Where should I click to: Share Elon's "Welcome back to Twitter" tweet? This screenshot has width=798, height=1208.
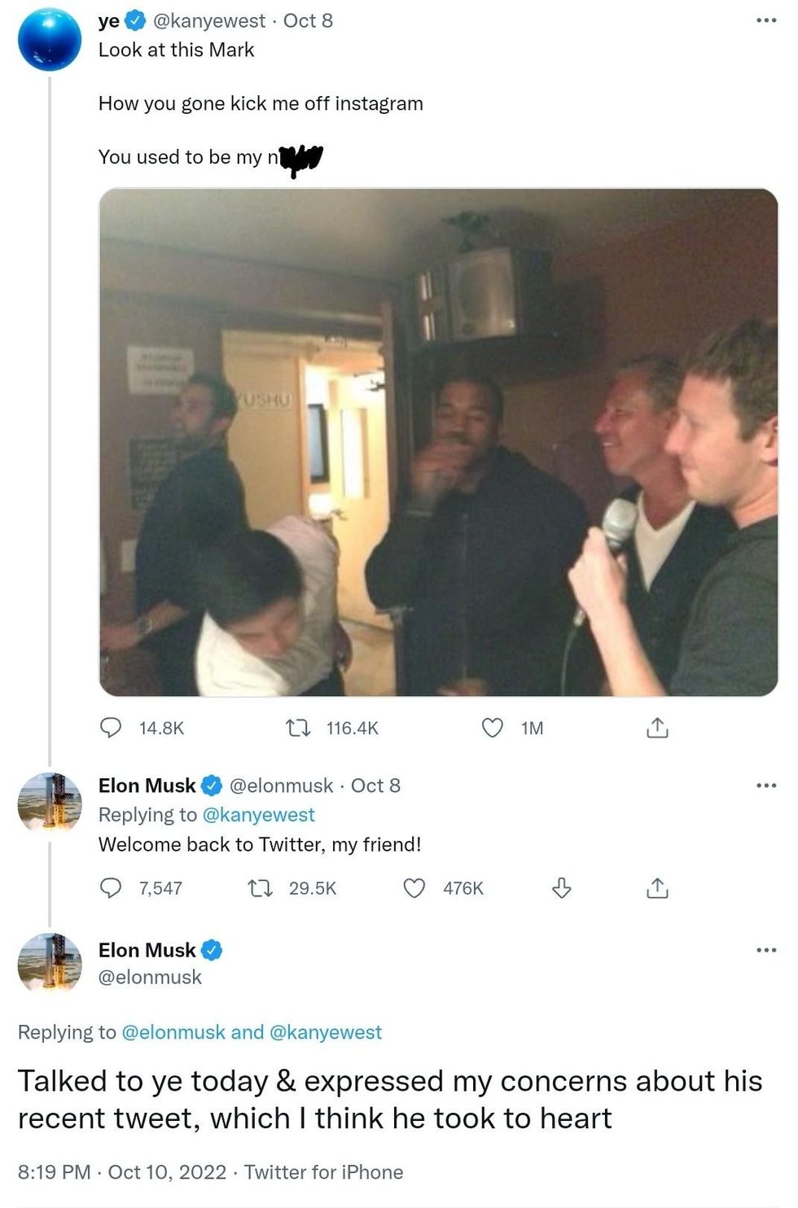click(x=657, y=887)
